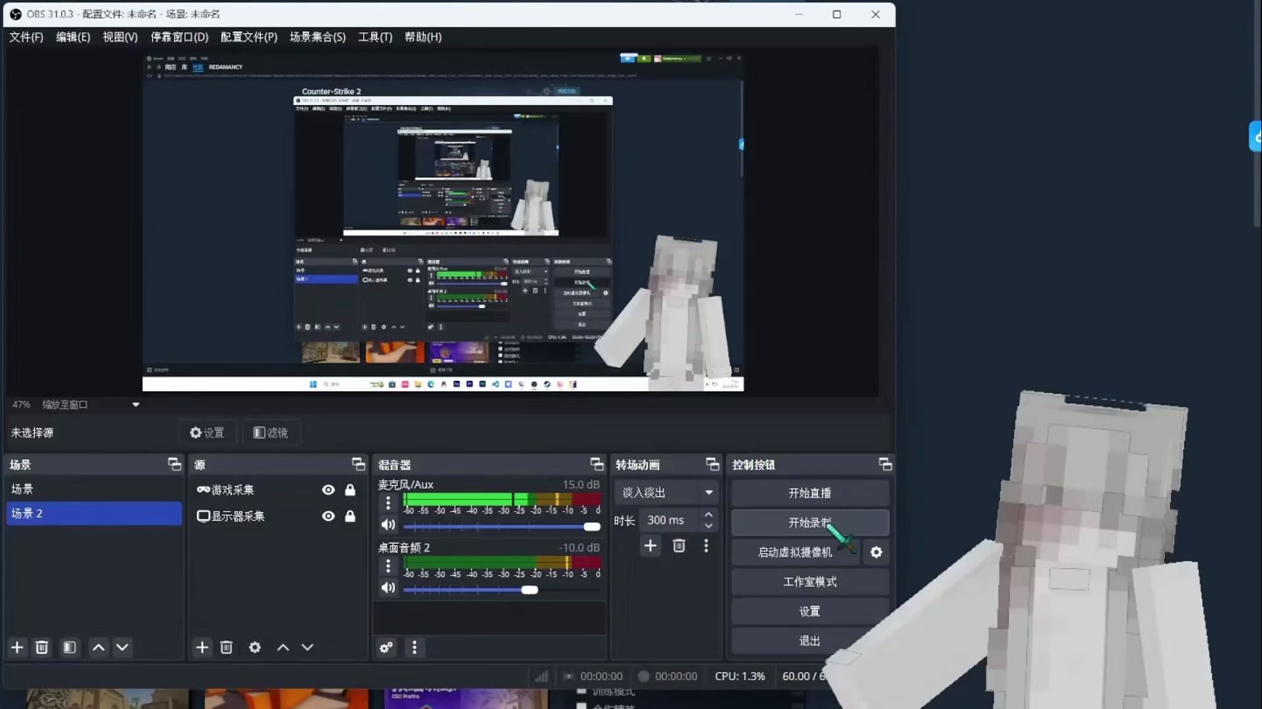Click CPU: 1.3% in status bar
Screen dimensions: 1262x709
click(x=740, y=676)
